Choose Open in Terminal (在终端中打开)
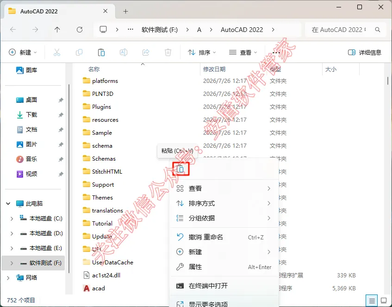 click(x=224, y=286)
